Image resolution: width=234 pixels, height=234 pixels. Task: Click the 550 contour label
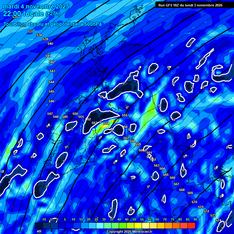click(75, 114)
